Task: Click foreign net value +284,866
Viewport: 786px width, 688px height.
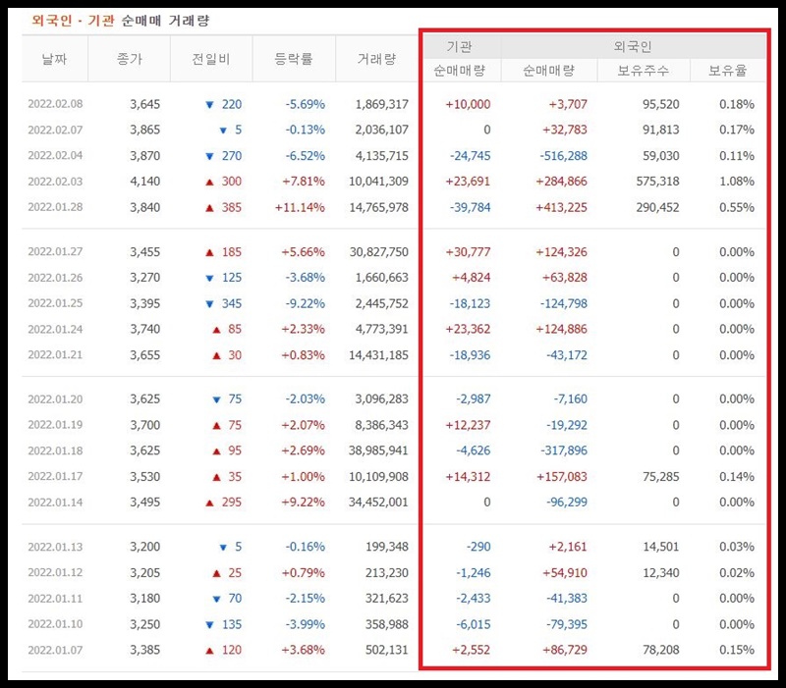Action: click(x=561, y=182)
